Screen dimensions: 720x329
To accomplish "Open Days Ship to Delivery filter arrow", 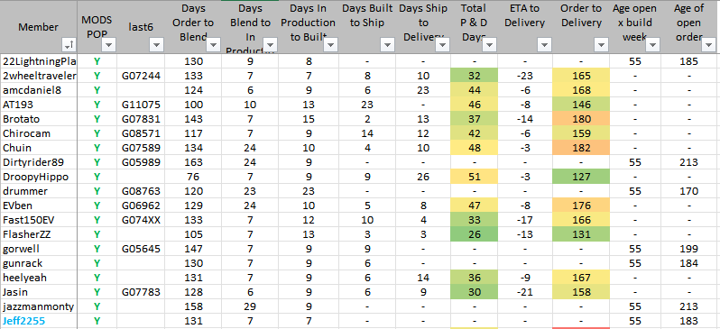I will tap(443, 45).
